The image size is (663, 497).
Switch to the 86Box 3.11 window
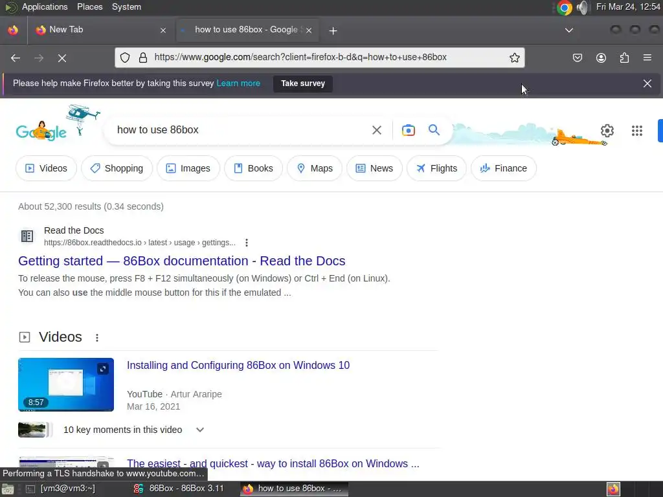pos(179,489)
